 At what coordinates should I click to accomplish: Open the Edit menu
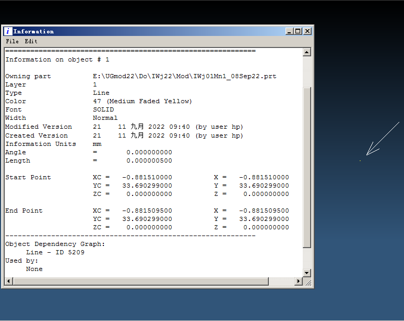(31, 41)
